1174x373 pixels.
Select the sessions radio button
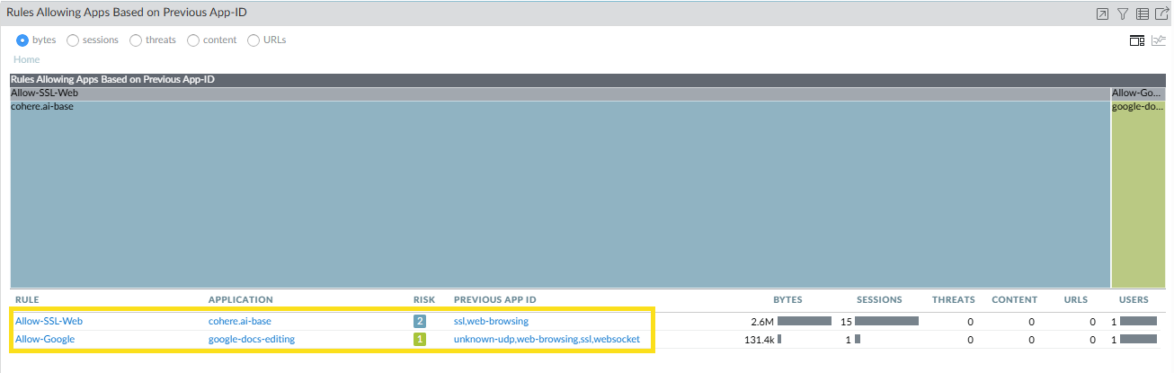tap(73, 40)
